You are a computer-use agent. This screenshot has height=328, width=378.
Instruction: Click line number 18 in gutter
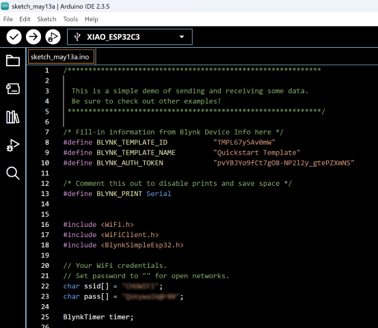click(45, 245)
